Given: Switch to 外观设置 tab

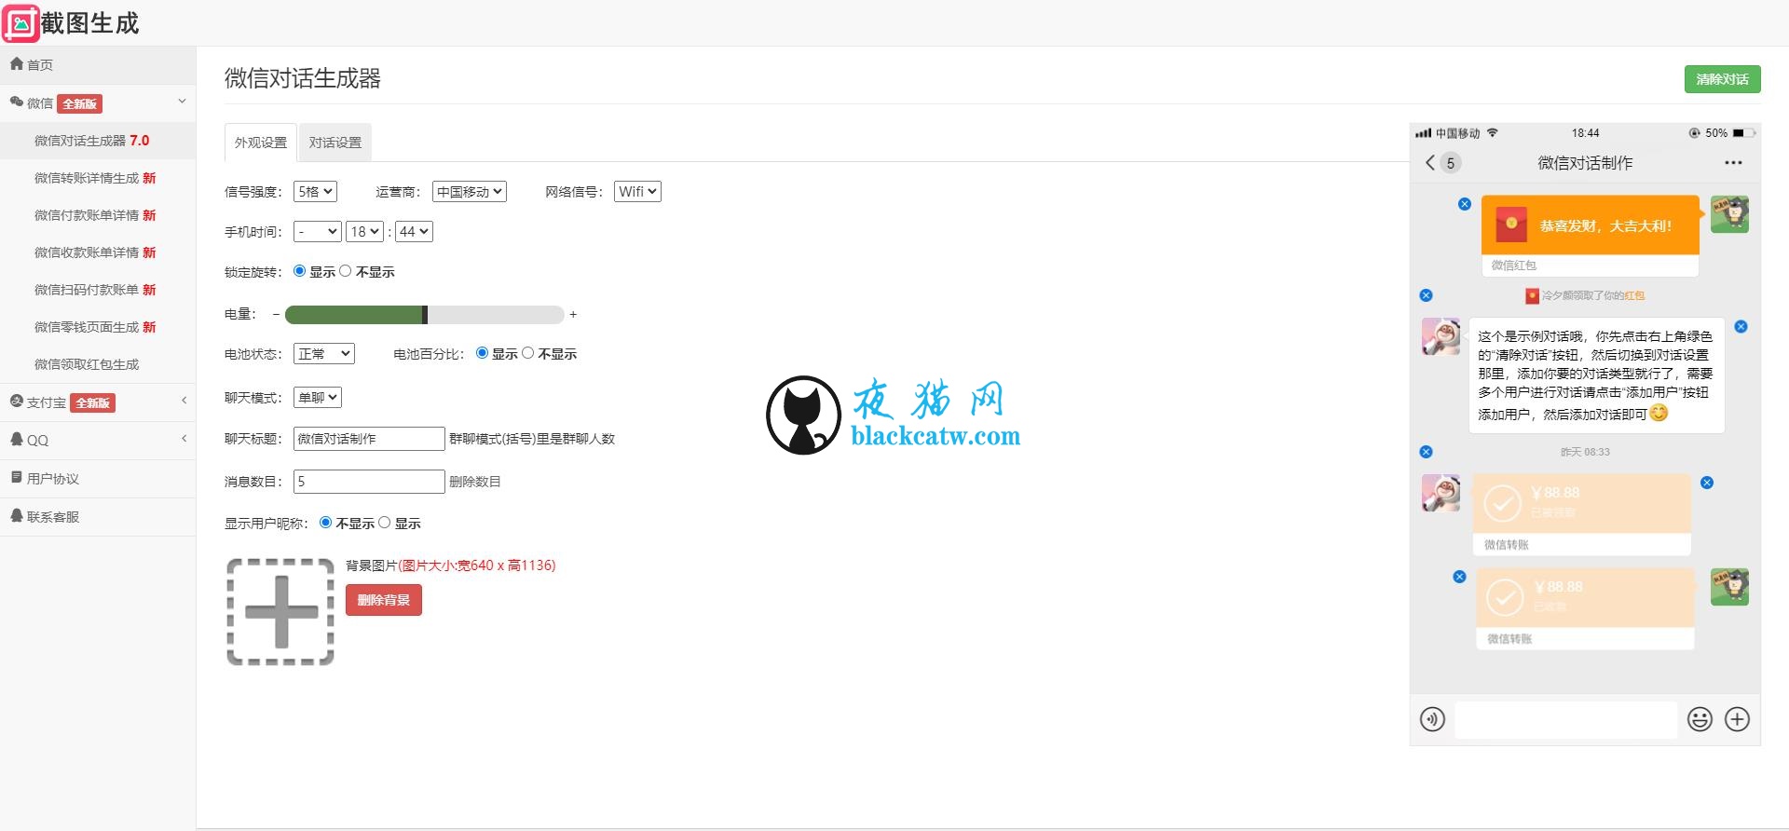Looking at the screenshot, I should pos(261,143).
